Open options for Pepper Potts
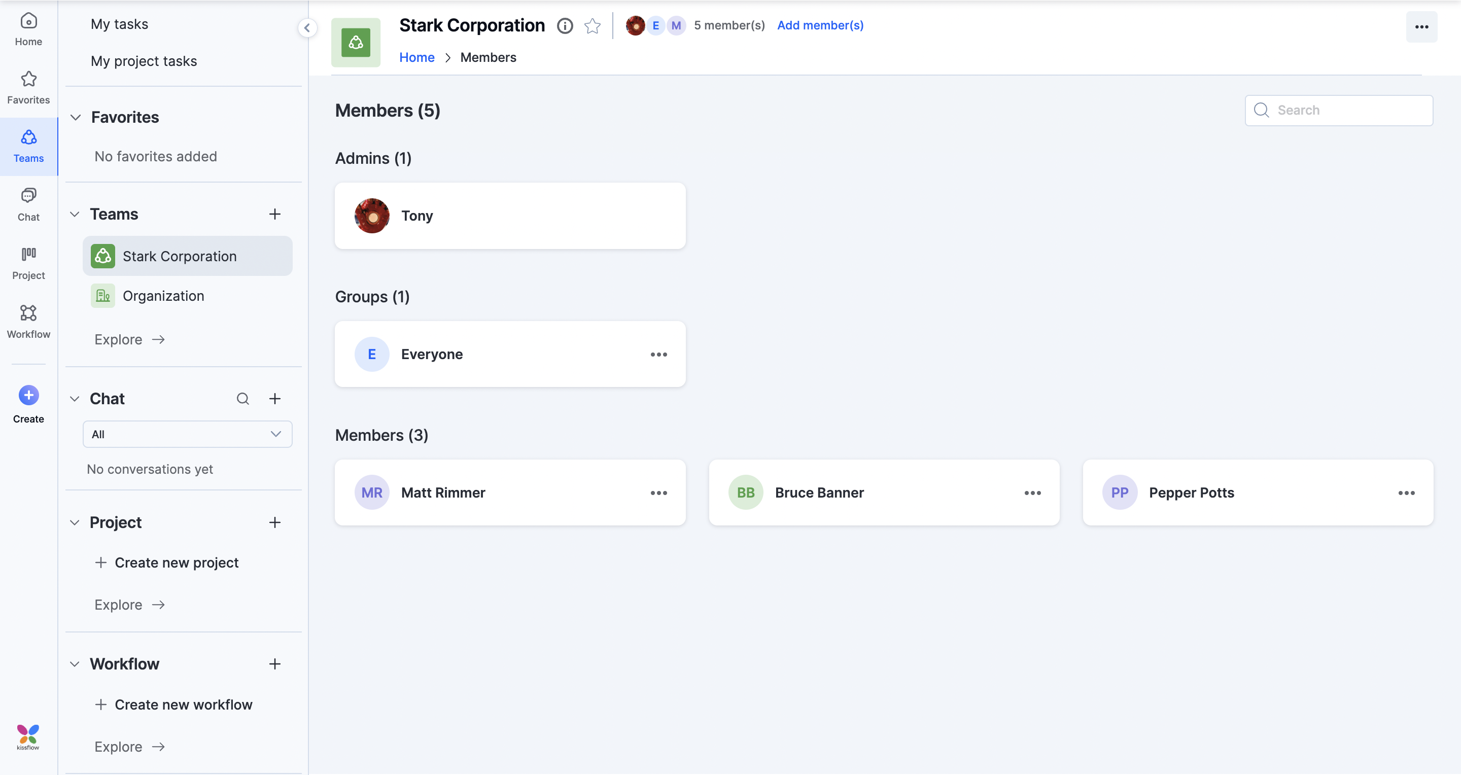The height and width of the screenshot is (775, 1461). click(1406, 492)
